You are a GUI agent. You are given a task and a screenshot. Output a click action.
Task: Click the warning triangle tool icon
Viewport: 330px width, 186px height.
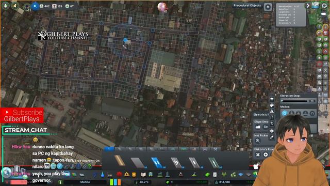(272, 112)
